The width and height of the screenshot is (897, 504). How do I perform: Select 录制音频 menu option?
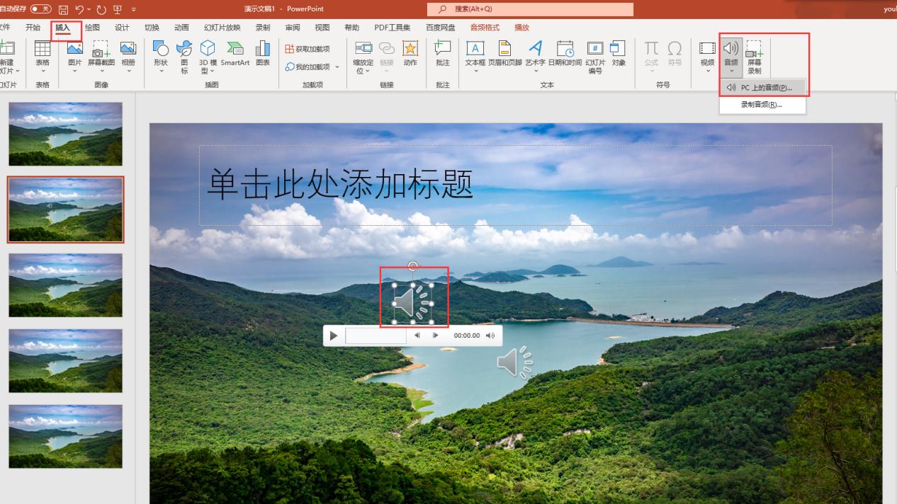(x=762, y=105)
